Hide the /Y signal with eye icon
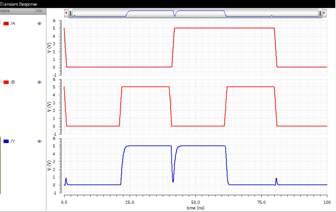 (39, 141)
